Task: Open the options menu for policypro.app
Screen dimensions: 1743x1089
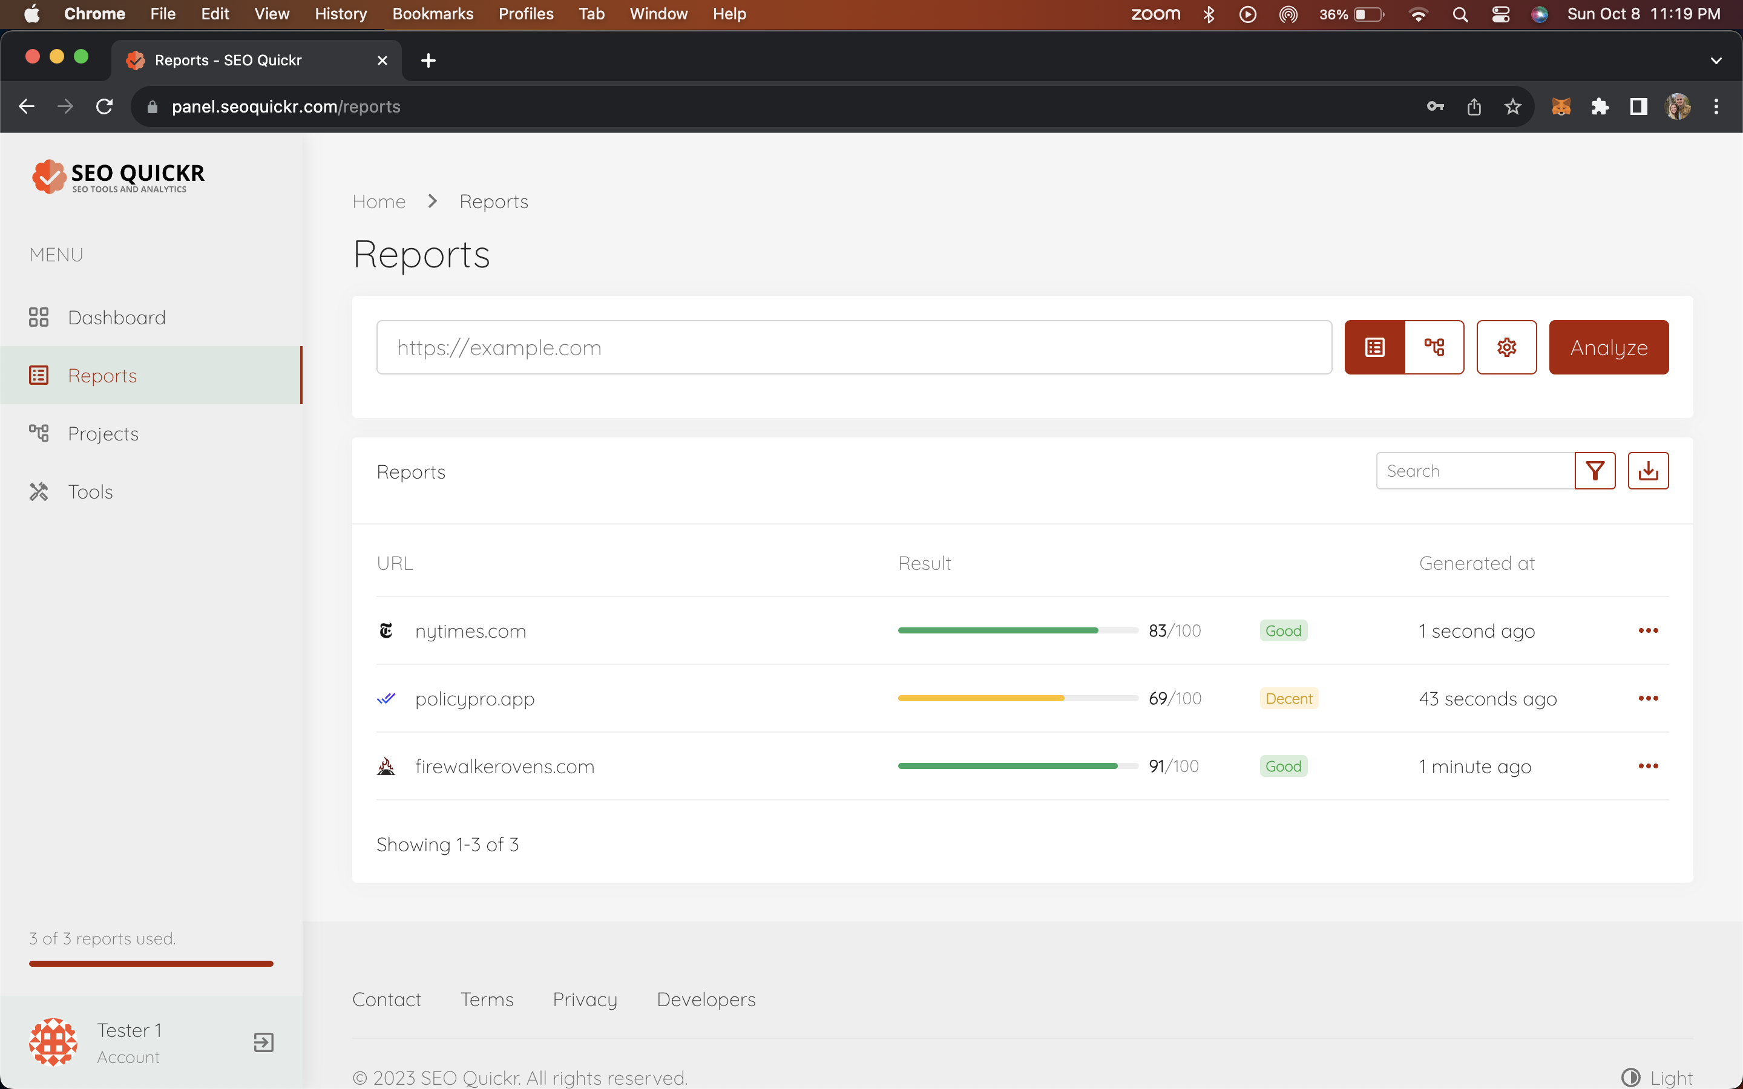Action: point(1648,699)
